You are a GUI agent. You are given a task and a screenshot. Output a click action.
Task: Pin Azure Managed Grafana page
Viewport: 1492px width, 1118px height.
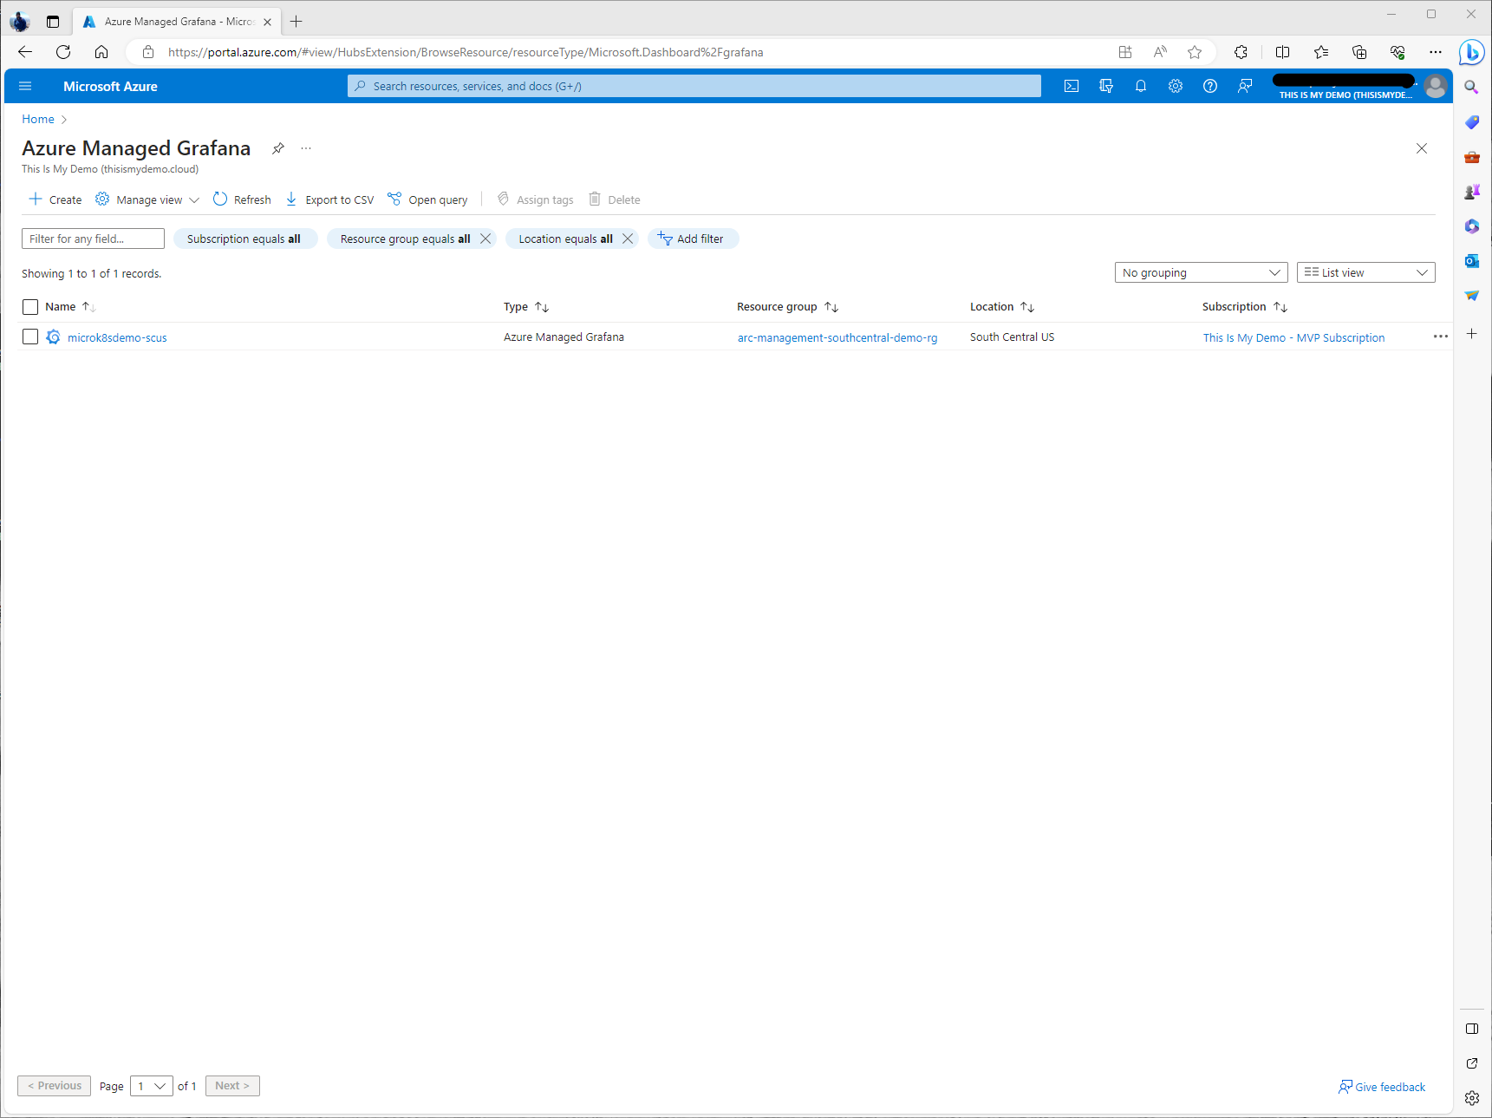click(x=278, y=148)
